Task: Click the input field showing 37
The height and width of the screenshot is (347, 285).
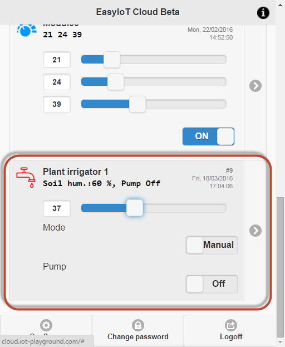Action: tap(57, 208)
